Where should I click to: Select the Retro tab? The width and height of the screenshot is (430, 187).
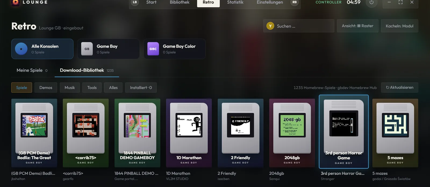tap(208, 2)
